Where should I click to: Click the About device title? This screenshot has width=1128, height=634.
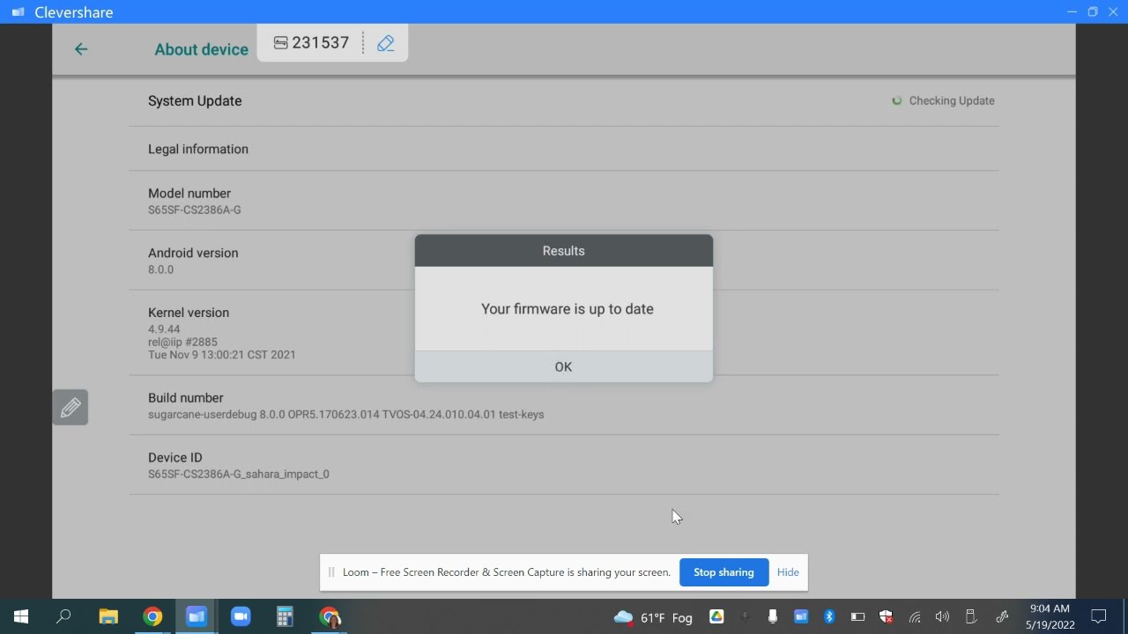pos(201,49)
